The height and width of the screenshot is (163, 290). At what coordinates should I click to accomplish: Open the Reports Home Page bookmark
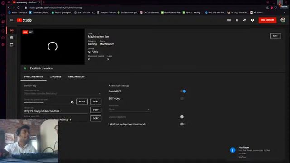point(171,13)
